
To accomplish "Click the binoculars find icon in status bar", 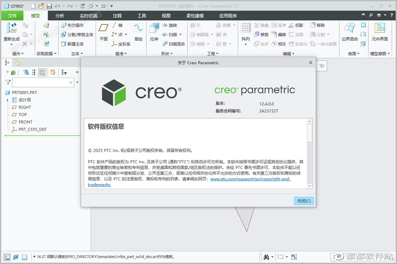I will click(266, 257).
